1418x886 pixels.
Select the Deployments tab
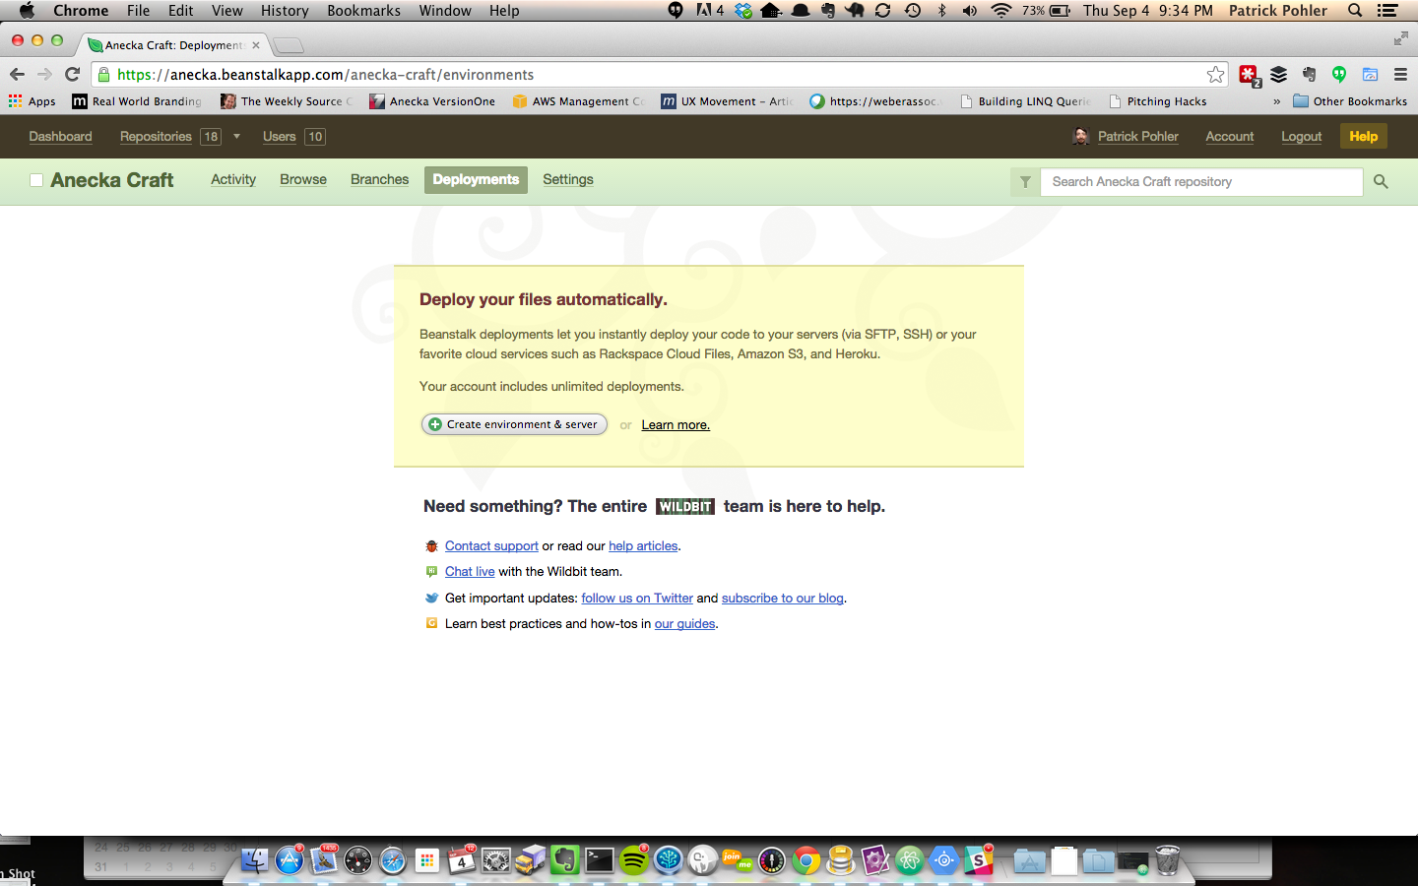(476, 179)
